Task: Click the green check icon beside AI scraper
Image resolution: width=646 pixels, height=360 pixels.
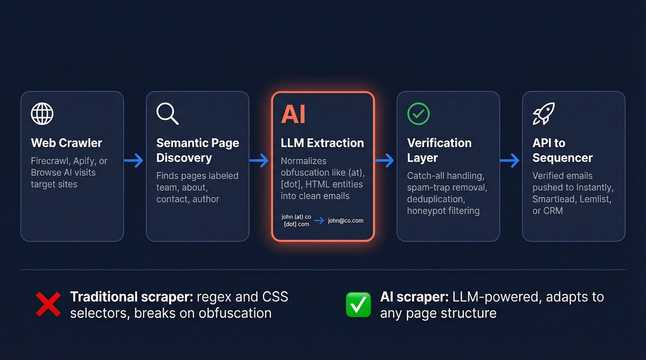Action: pos(358,305)
